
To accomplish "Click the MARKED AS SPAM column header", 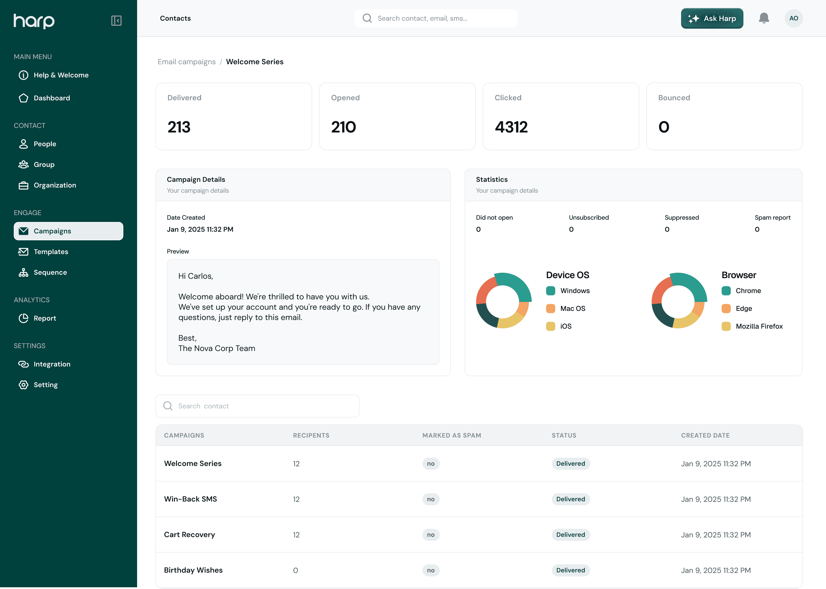I will (x=452, y=435).
